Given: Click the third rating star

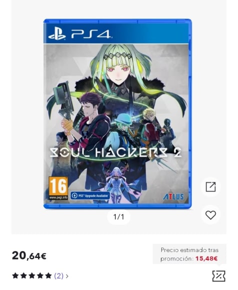Looking at the screenshot, I should pyautogui.click(x=32, y=276).
